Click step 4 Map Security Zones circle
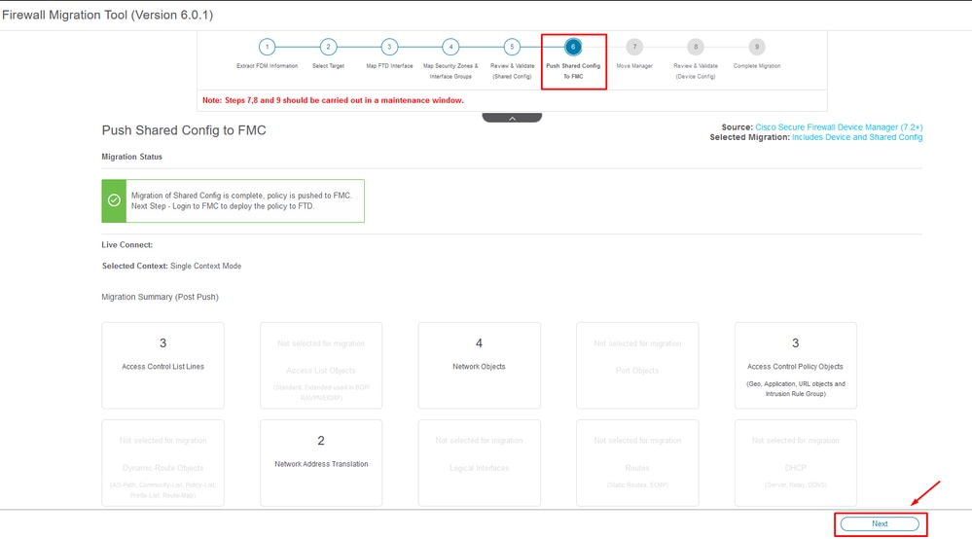 coord(450,47)
